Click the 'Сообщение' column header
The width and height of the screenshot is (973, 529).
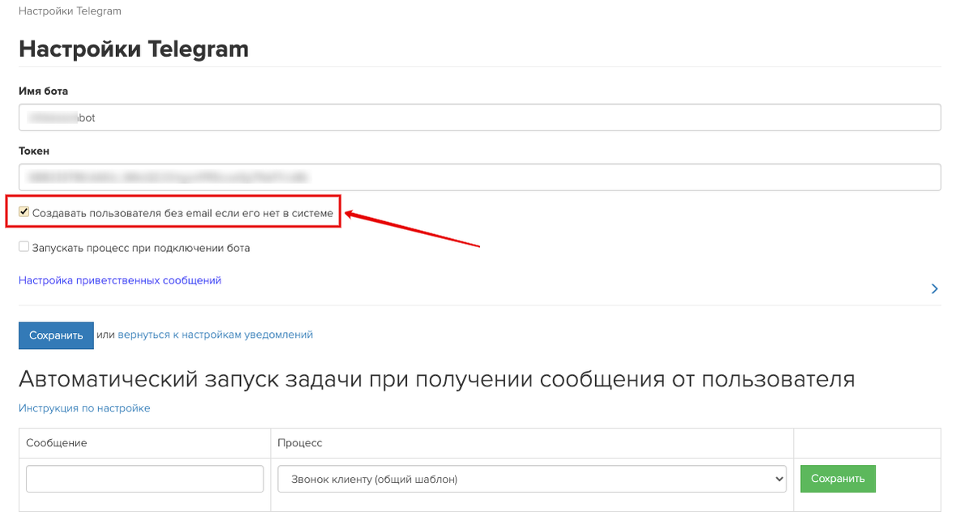click(57, 443)
